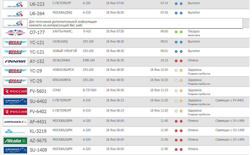
Task: Open flight number AY-152 details
Action: (37, 61)
